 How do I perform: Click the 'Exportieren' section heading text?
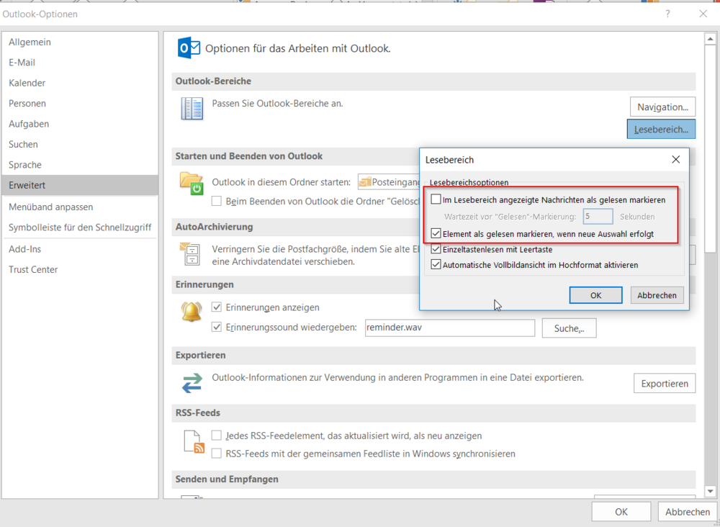pos(200,356)
